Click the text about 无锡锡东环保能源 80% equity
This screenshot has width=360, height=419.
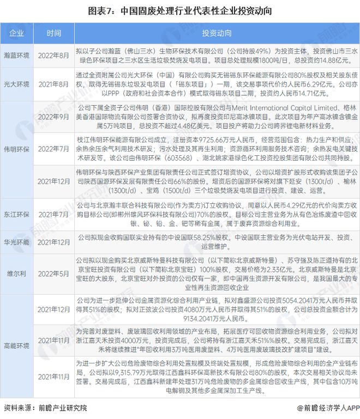click(217, 84)
